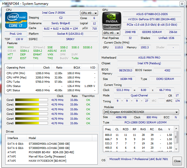187x168 pixels.
Task: Click the ASUS P9X79 PRO motherboard field
Action: (x=149, y=58)
